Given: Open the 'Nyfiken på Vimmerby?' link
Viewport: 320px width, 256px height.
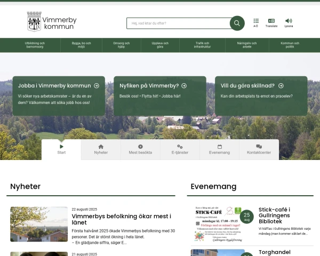Looking at the screenshot, I should (x=149, y=86).
